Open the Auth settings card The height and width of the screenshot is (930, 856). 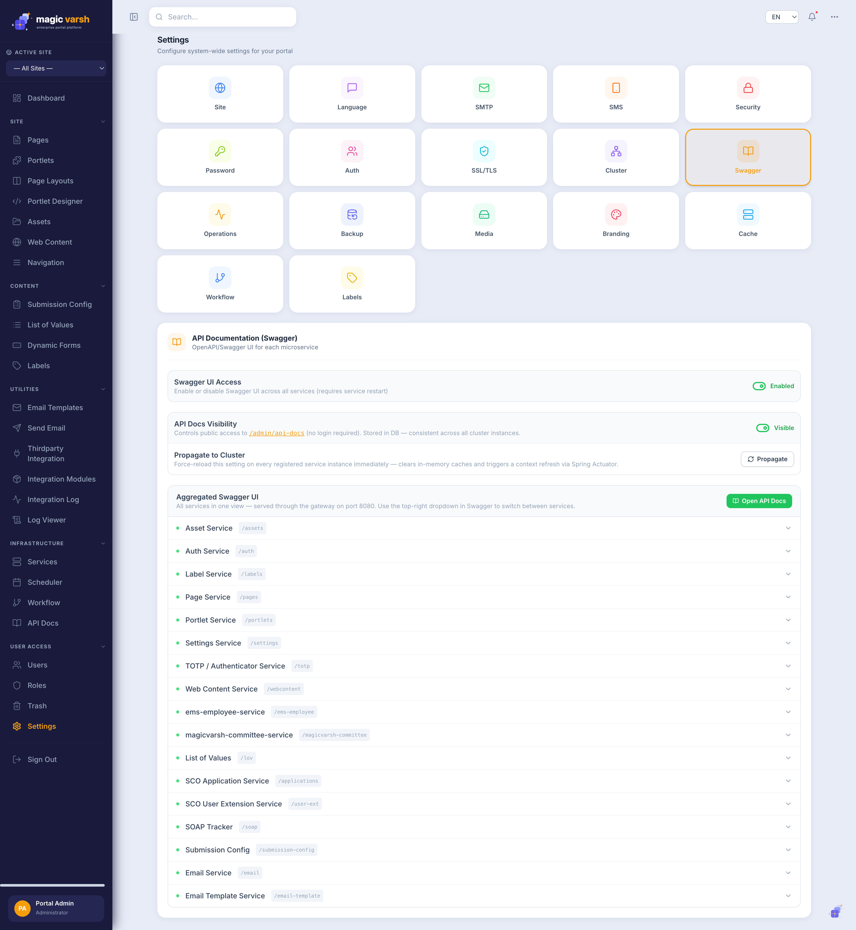coord(352,158)
